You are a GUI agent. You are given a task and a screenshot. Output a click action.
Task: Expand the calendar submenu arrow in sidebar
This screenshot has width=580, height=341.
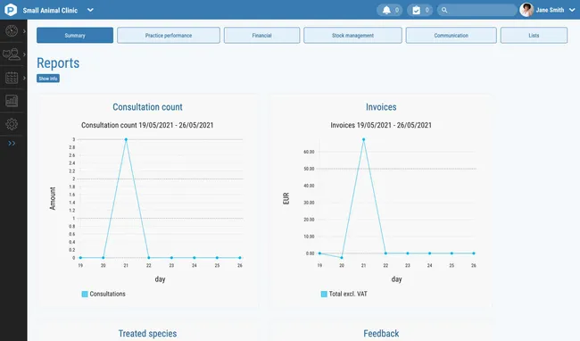click(x=24, y=78)
